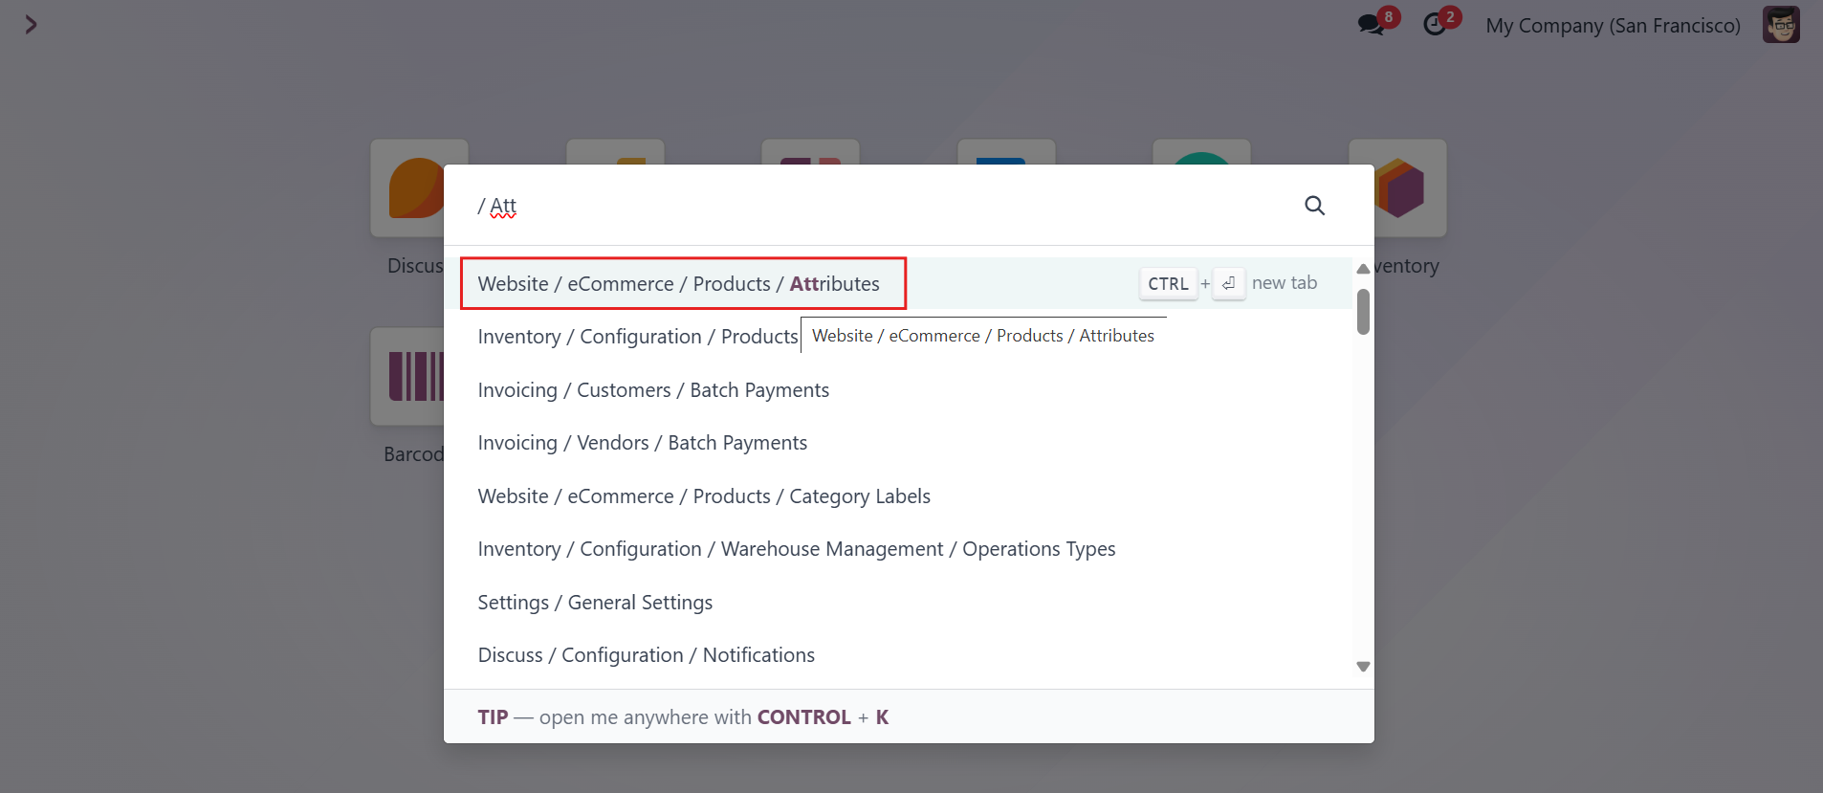
Task: Open the Barcode app icon
Action: pos(408,376)
